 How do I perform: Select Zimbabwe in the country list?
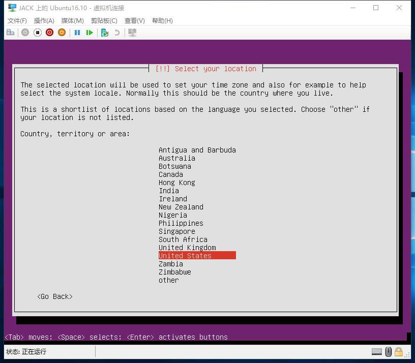(x=197, y=272)
